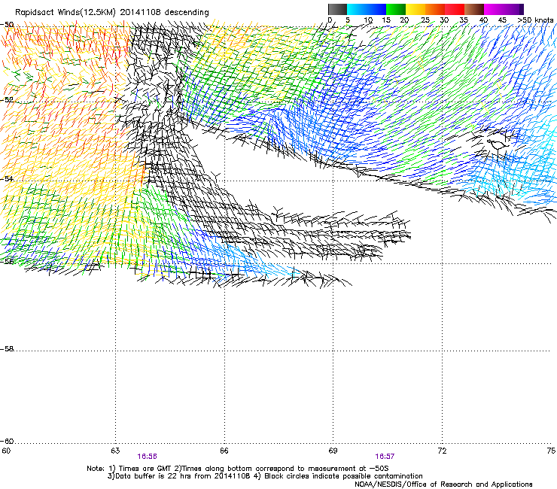This screenshot has width=557, height=489.
Task: Click the "-58" latitude label
Action: pos(7,349)
